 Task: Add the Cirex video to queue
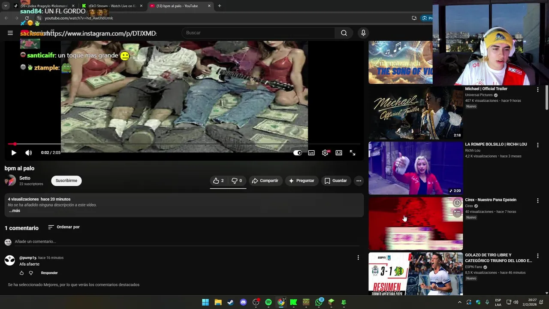click(457, 213)
